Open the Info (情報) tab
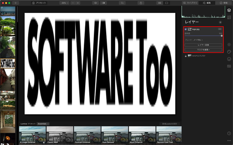 tap(224, 3)
